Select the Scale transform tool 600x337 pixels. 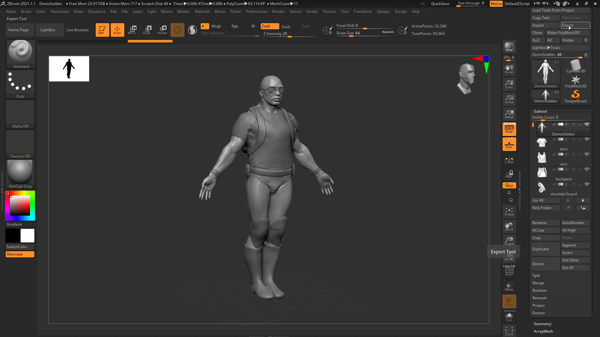[147, 30]
